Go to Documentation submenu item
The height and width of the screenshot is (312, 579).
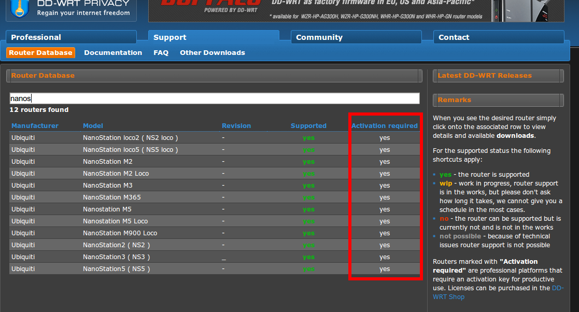pyautogui.click(x=113, y=53)
